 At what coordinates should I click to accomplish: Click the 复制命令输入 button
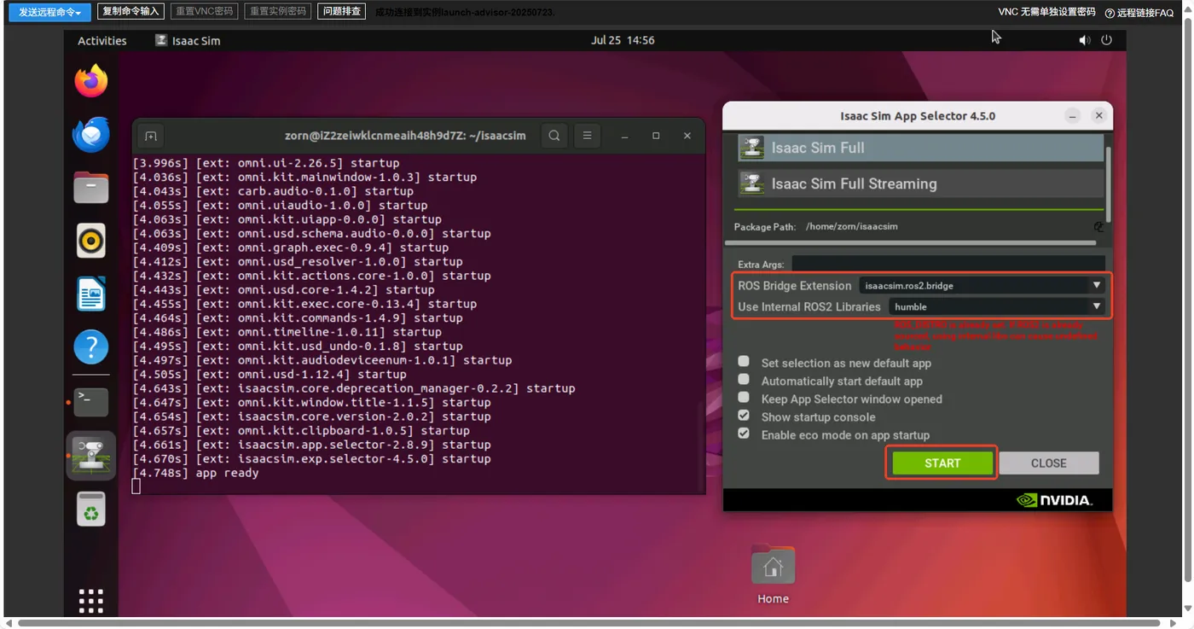(130, 11)
